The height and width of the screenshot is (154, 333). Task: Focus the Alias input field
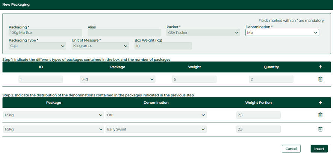point(124,33)
